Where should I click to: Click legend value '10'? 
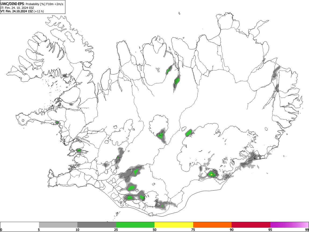[77, 230]
